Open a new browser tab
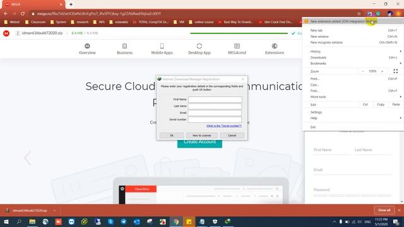This screenshot has width=404, height=227. (71, 4)
